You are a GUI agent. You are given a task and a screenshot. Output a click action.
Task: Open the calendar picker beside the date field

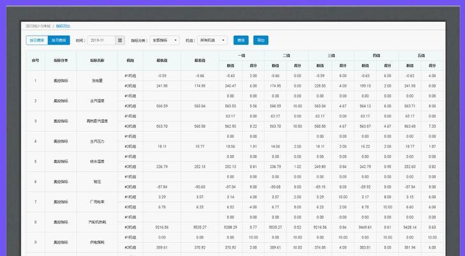120,40
